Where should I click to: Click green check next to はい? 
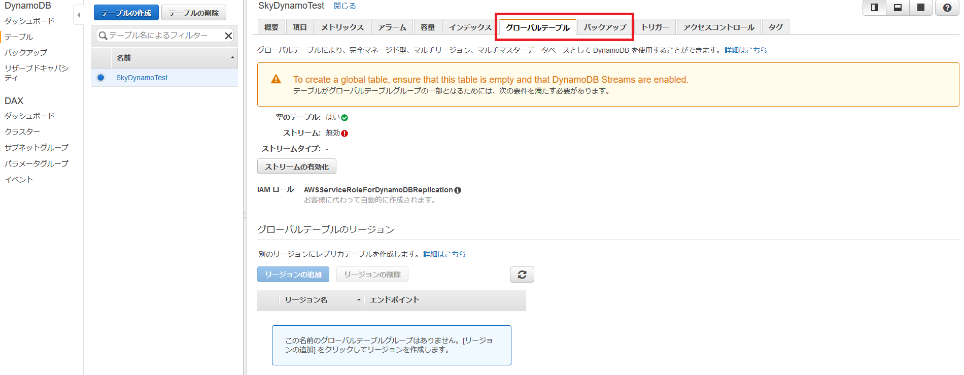click(x=345, y=118)
